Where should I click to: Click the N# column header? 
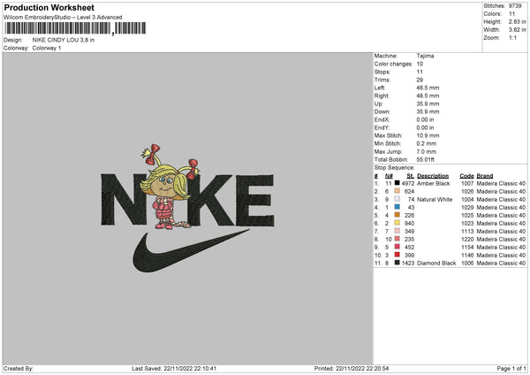pos(389,176)
